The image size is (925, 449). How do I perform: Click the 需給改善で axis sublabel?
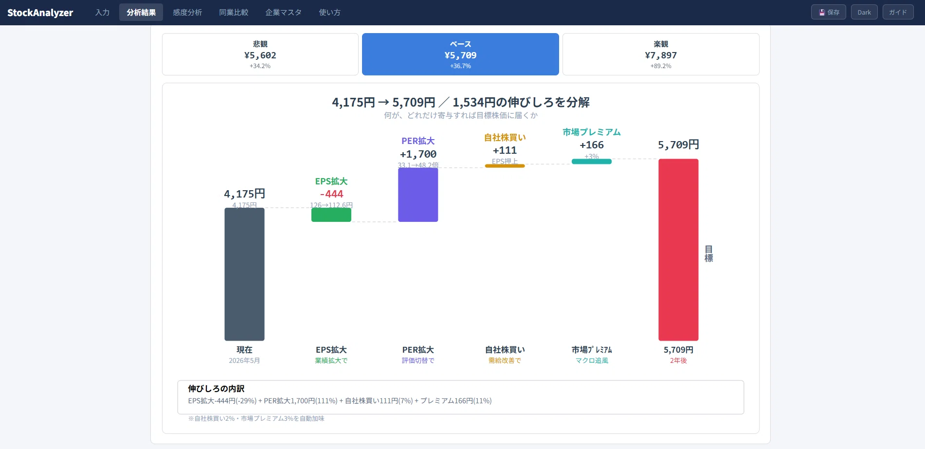tap(505, 360)
